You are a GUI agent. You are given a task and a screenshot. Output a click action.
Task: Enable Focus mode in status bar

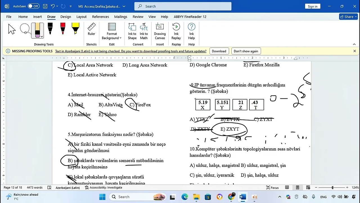coord(272,187)
